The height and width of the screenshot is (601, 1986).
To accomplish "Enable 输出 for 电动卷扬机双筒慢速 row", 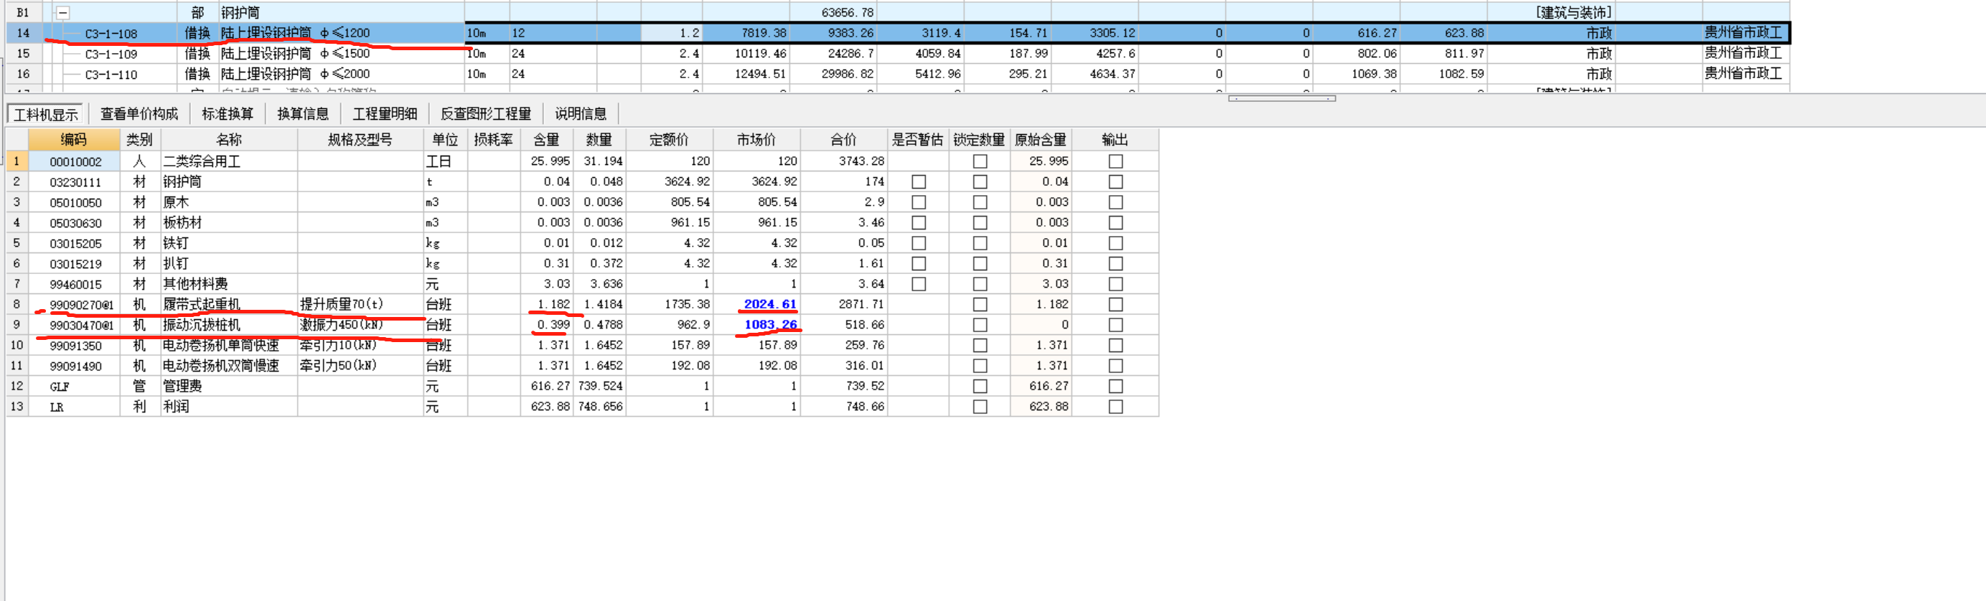I will [x=1115, y=366].
